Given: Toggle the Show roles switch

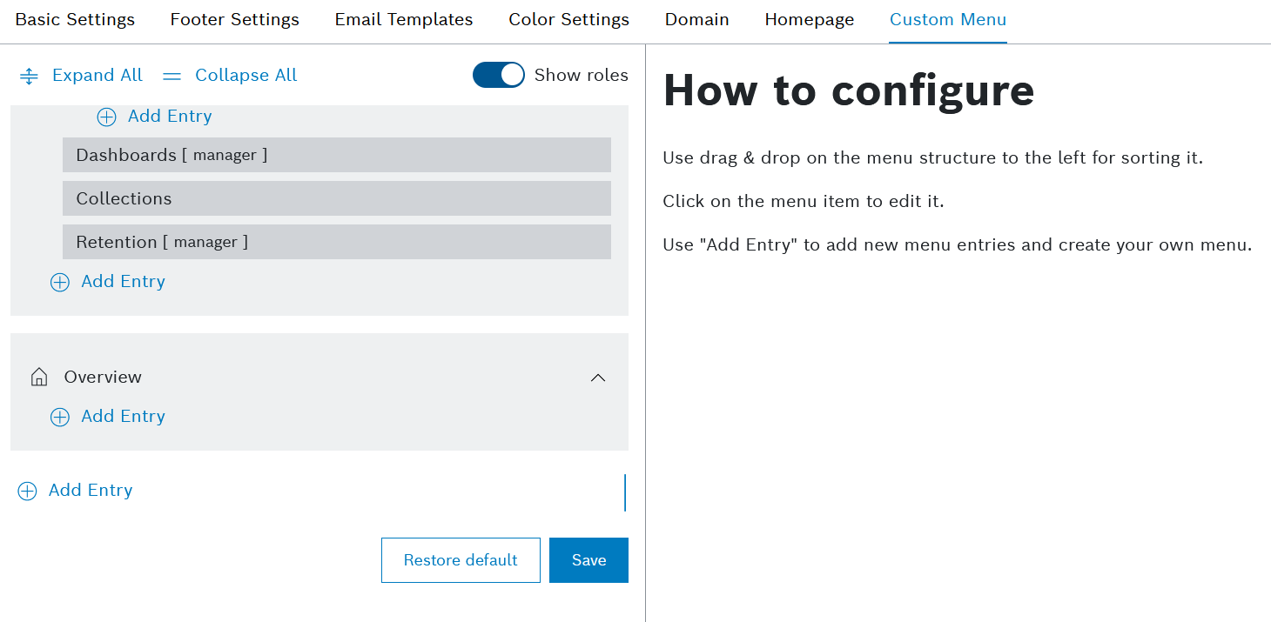Looking at the screenshot, I should coord(498,76).
